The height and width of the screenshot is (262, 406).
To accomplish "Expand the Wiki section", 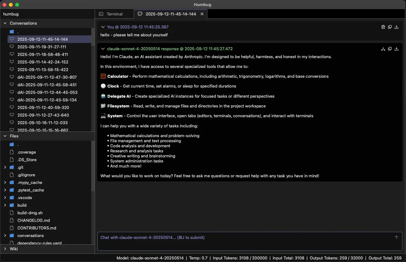I will pyautogui.click(x=5, y=249).
